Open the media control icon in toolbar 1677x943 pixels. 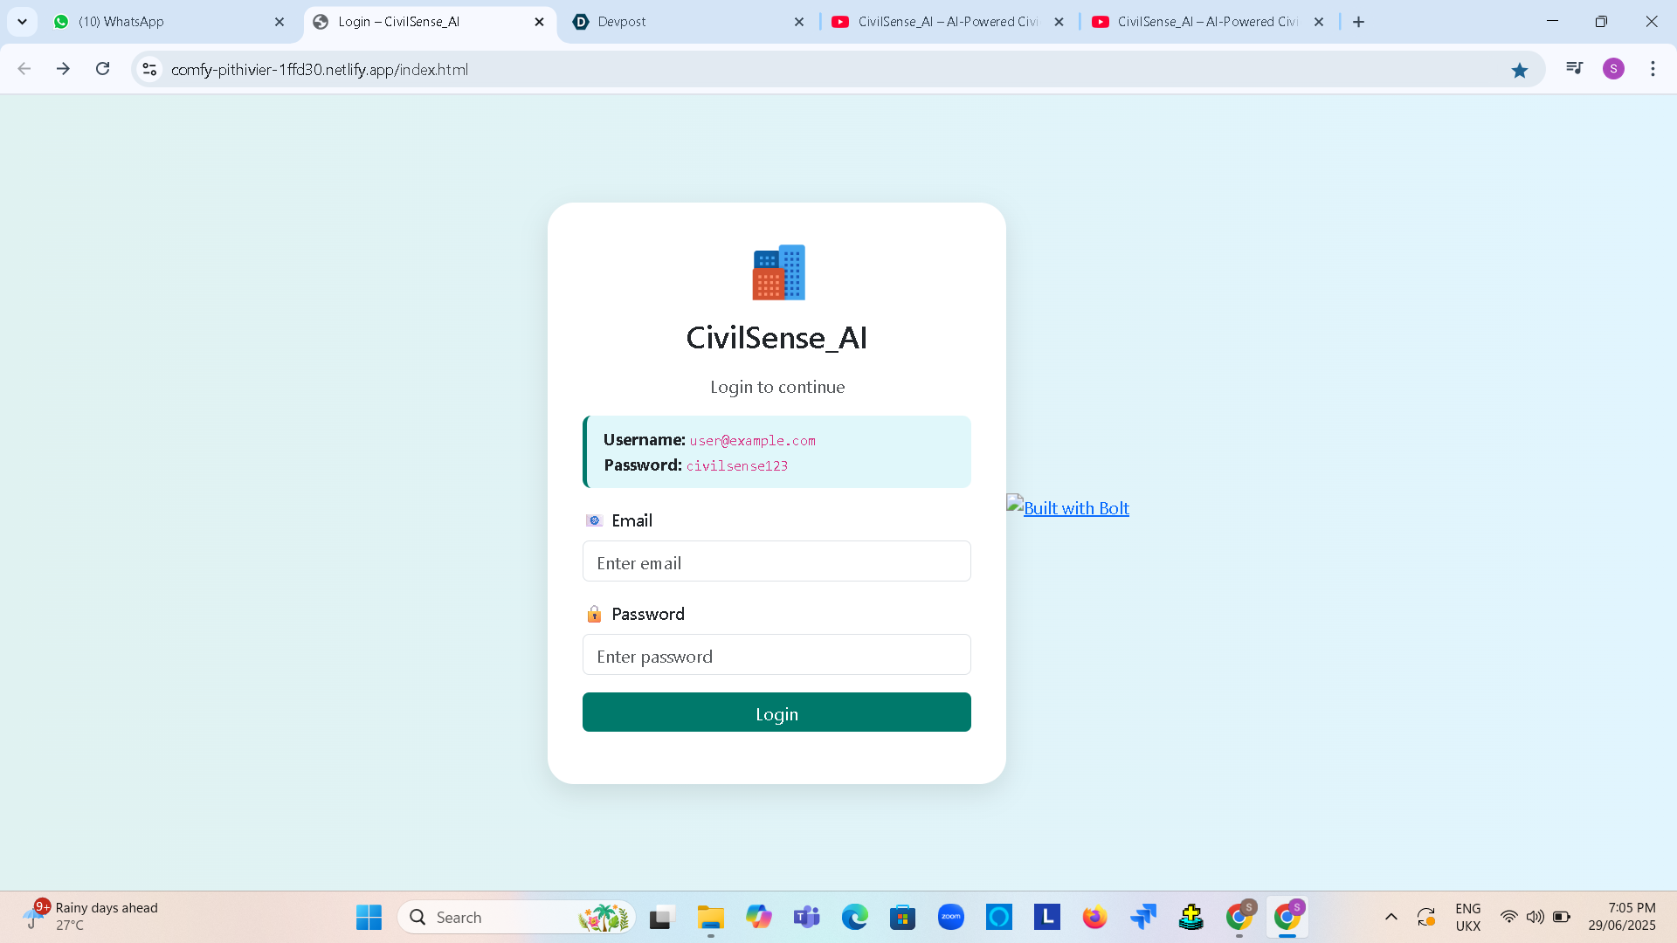1574,68
